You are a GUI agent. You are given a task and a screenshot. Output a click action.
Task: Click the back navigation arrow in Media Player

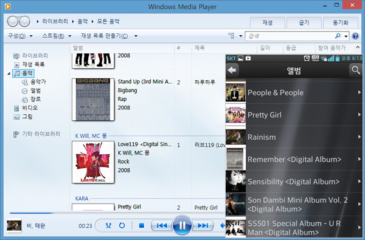point(13,22)
